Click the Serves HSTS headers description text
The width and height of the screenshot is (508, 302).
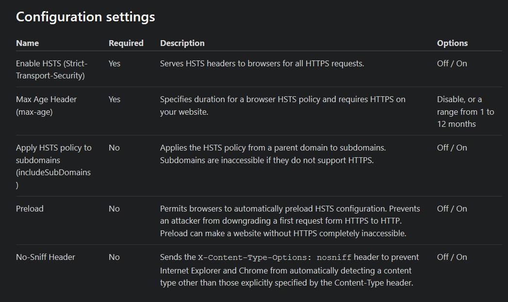pos(262,63)
